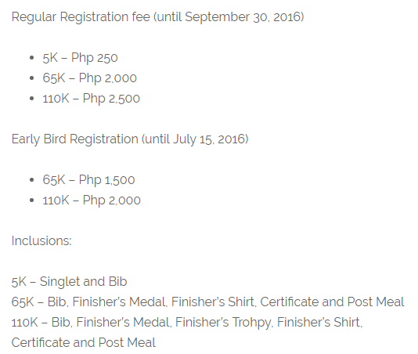Click the Regular Registration fee heading

[158, 17]
